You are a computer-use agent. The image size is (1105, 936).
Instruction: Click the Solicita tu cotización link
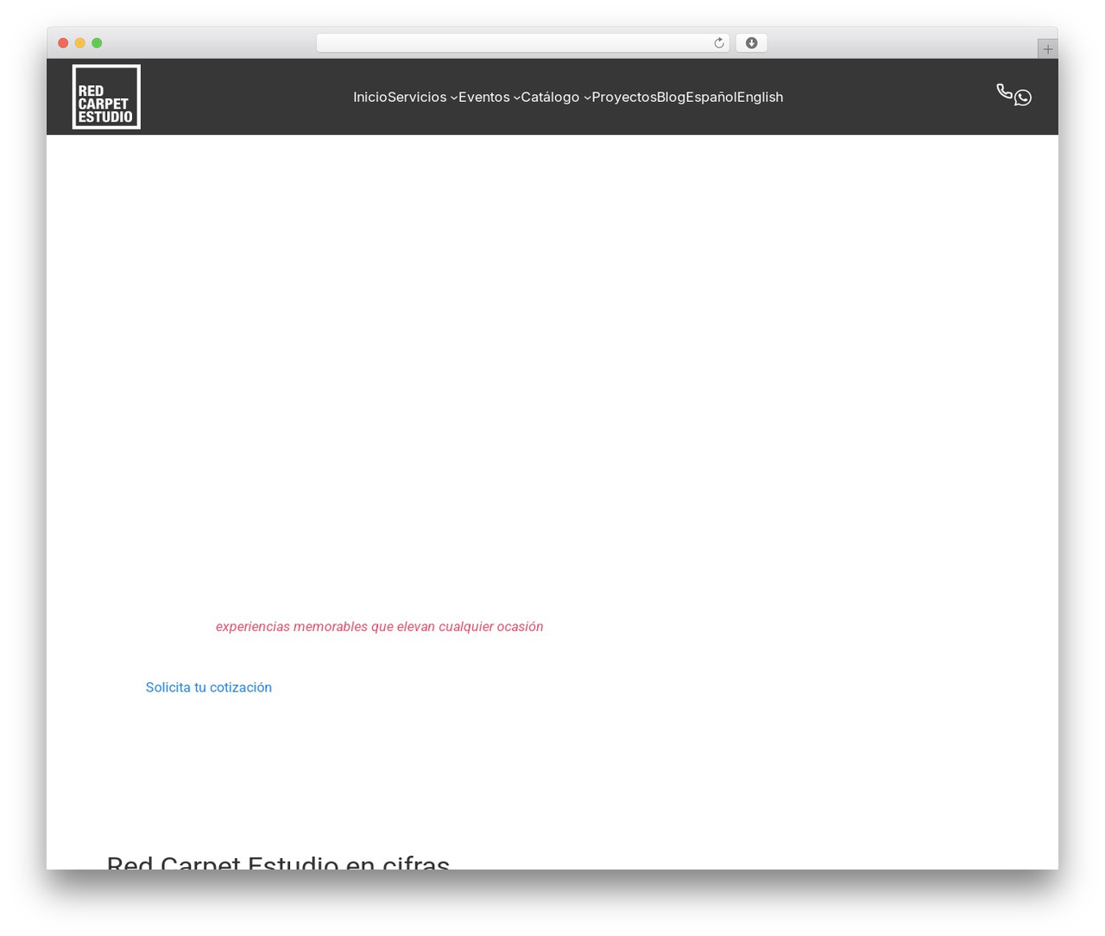tap(208, 687)
